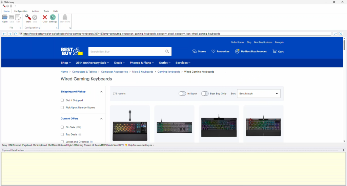Switch to the Configuration ribbon tab
This screenshot has height=186, width=347.
pos(21,11)
